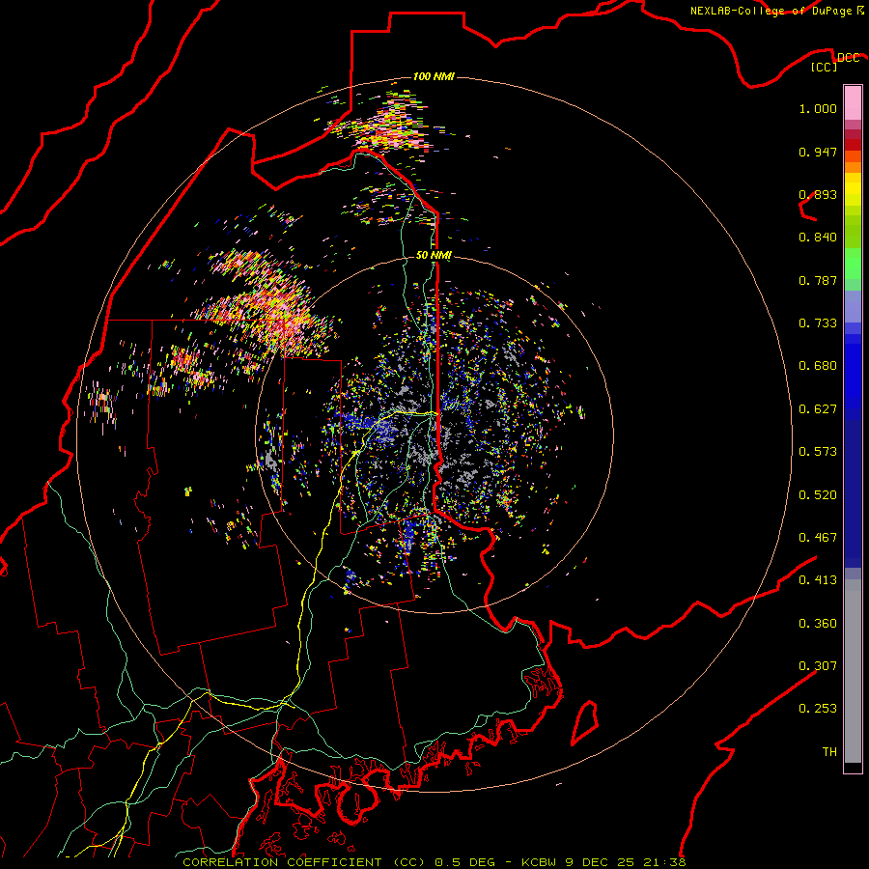The width and height of the screenshot is (869, 869).
Task: Pick the gray segment of the color bar
Action: point(853,671)
